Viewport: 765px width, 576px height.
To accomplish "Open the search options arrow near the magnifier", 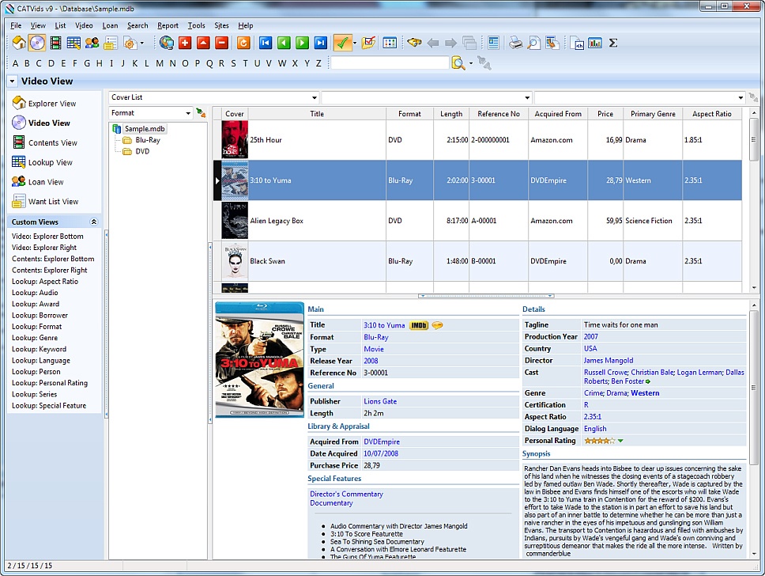I will pyautogui.click(x=471, y=63).
